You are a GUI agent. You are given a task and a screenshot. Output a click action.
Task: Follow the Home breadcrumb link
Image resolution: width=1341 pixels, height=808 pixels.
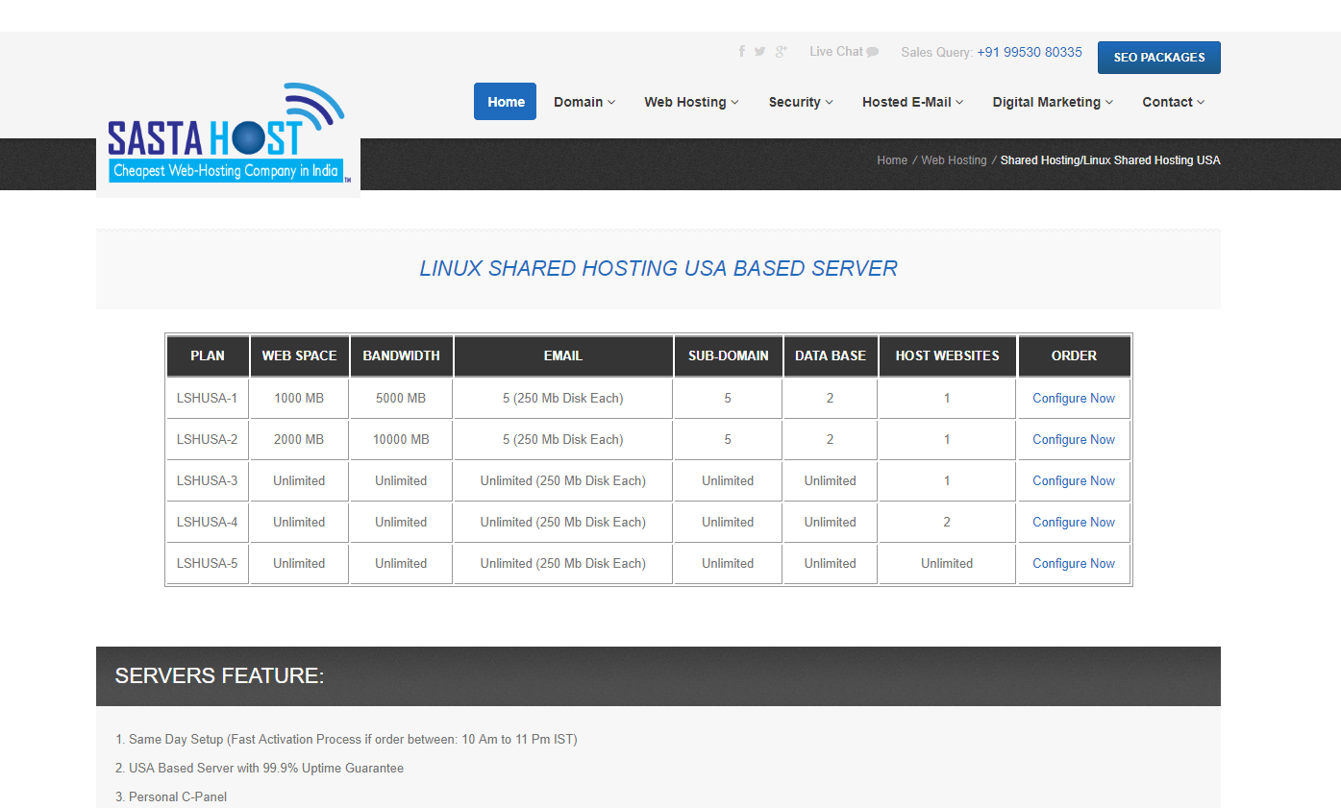coord(892,160)
